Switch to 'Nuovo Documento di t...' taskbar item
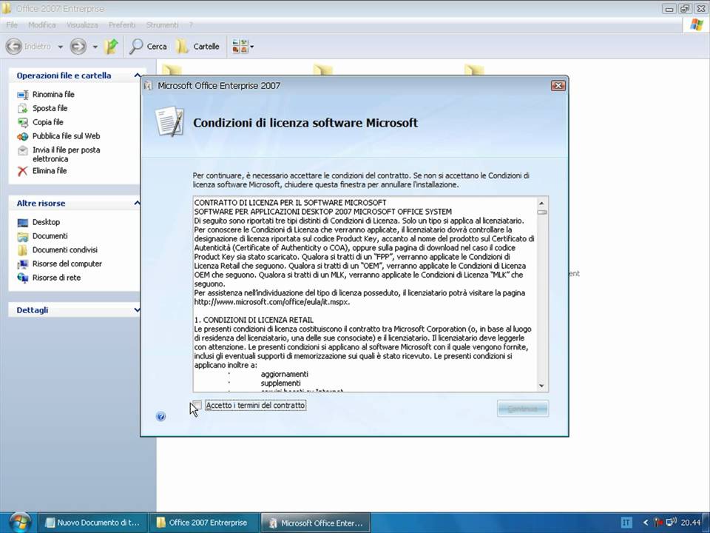Viewport: 710px width, 533px height. click(92, 523)
